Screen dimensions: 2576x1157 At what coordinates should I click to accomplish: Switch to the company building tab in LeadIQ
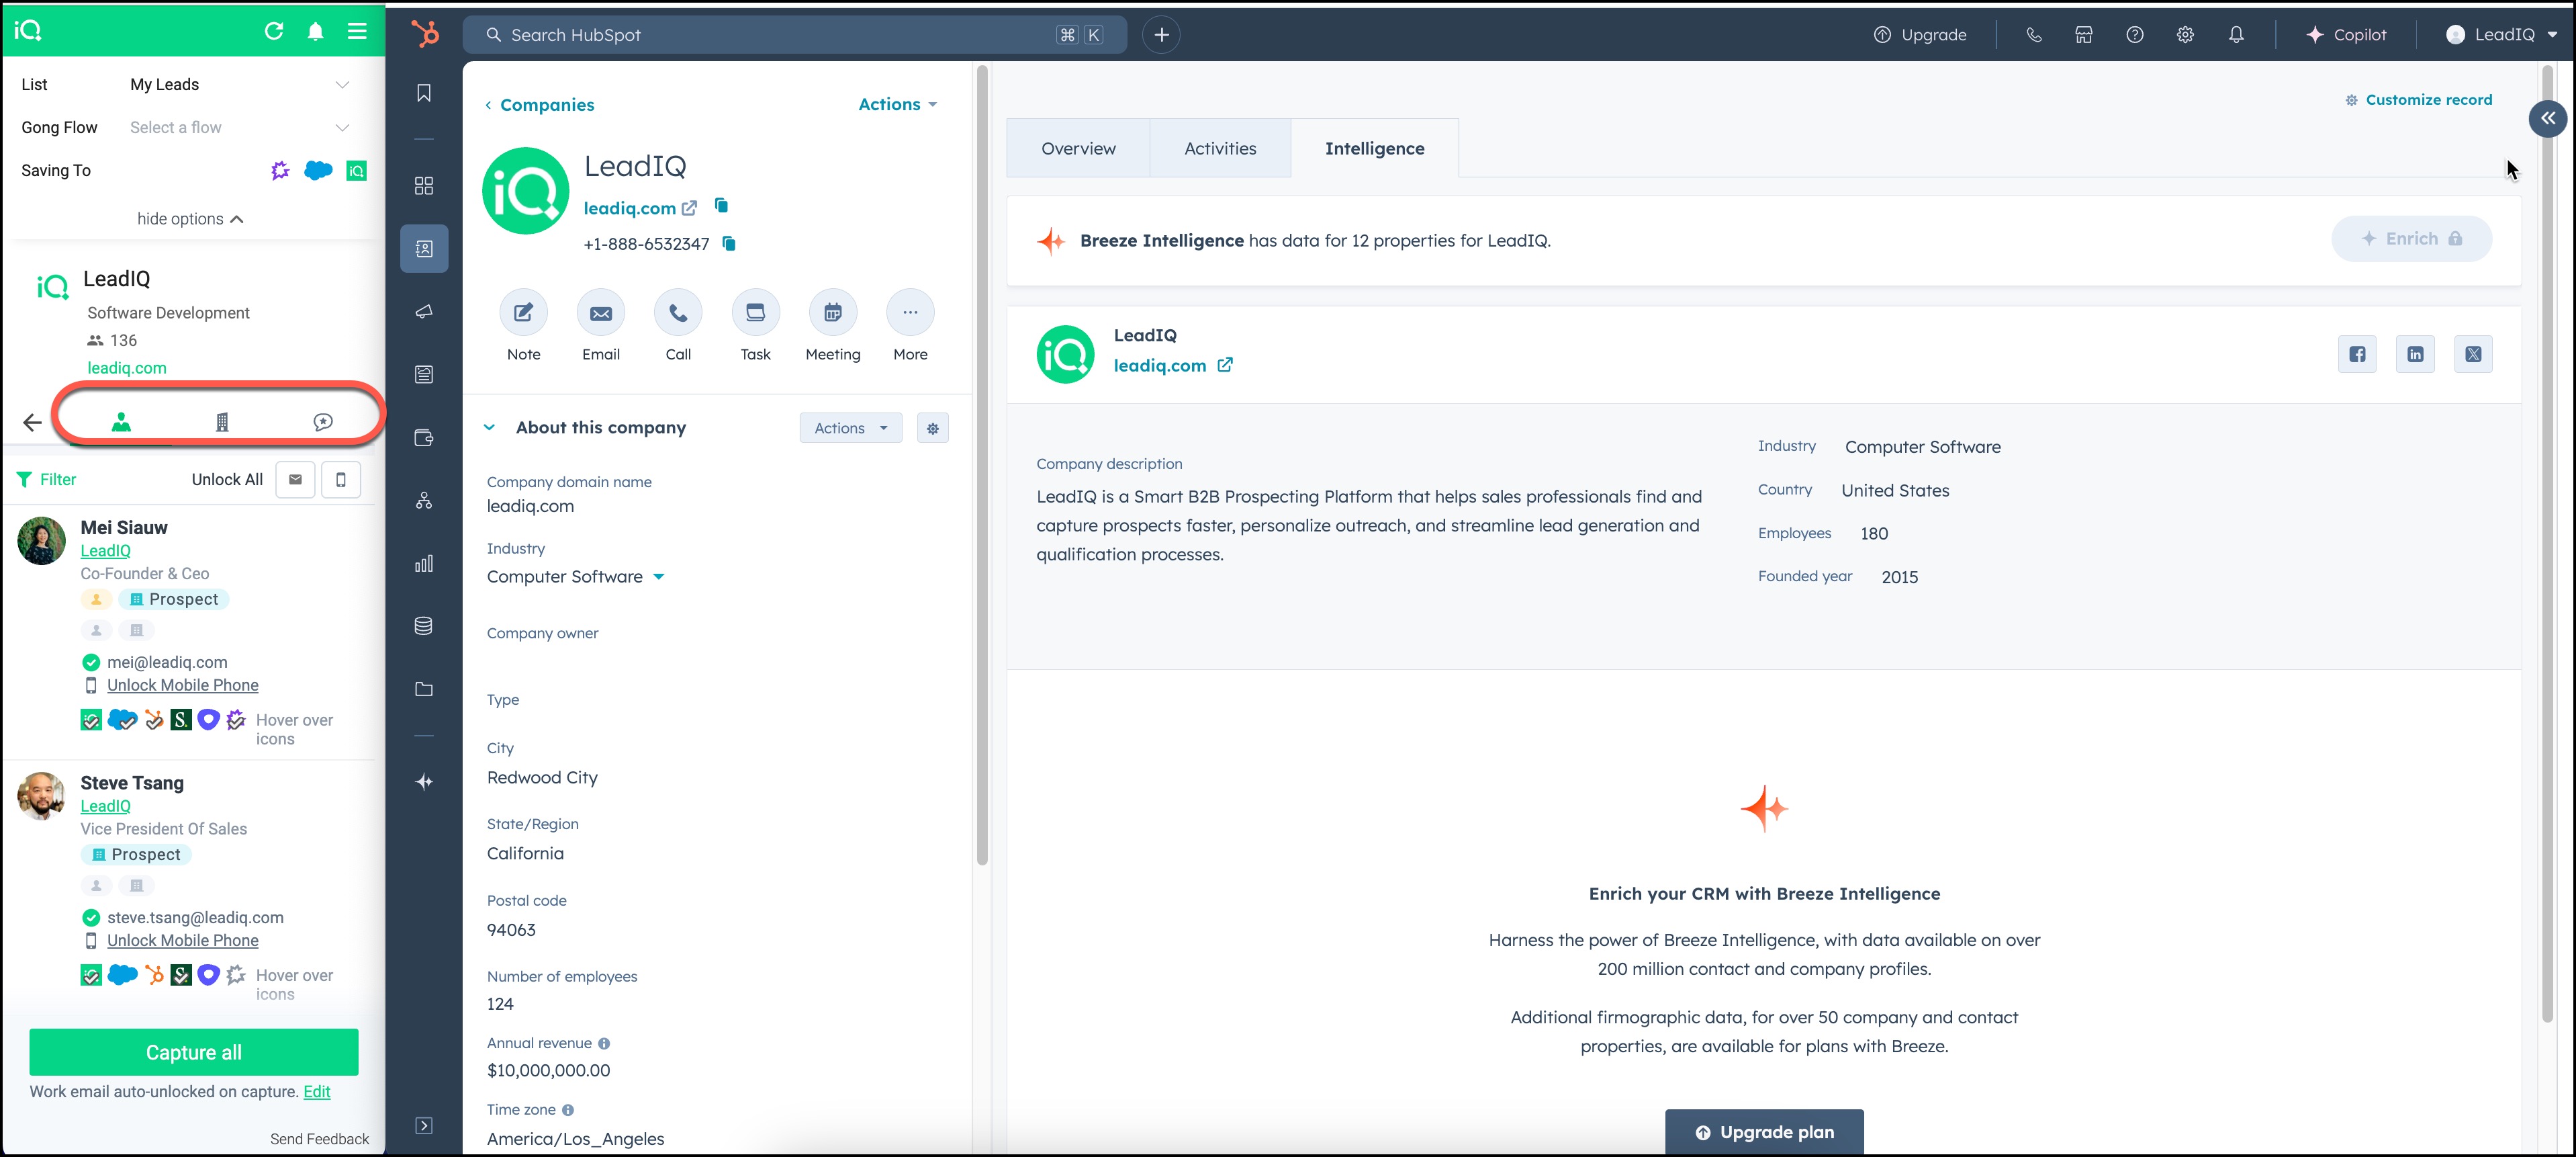(x=222, y=423)
